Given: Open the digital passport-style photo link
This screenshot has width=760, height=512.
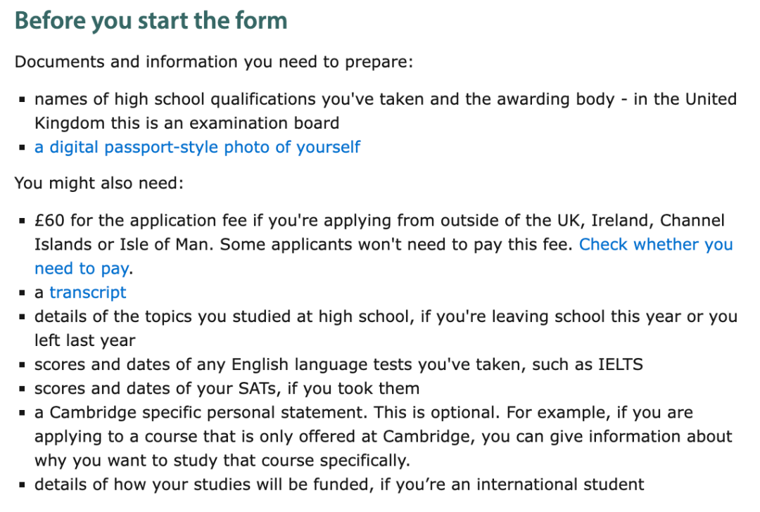Looking at the screenshot, I should point(197,147).
